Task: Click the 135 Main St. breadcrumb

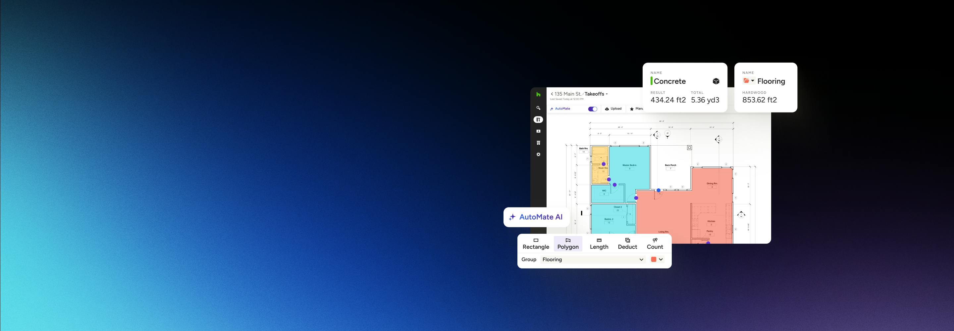Action: click(x=568, y=94)
